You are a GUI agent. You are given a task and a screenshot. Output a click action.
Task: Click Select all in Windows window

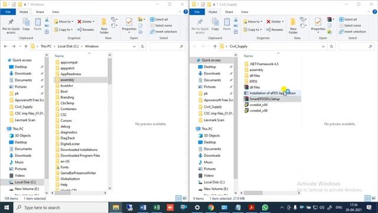(159, 20)
